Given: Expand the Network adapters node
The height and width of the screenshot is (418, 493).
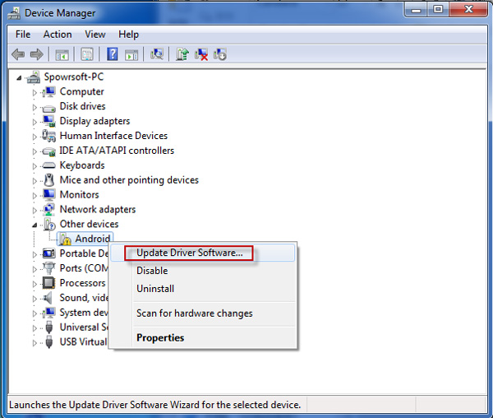Looking at the screenshot, I should point(35,211).
